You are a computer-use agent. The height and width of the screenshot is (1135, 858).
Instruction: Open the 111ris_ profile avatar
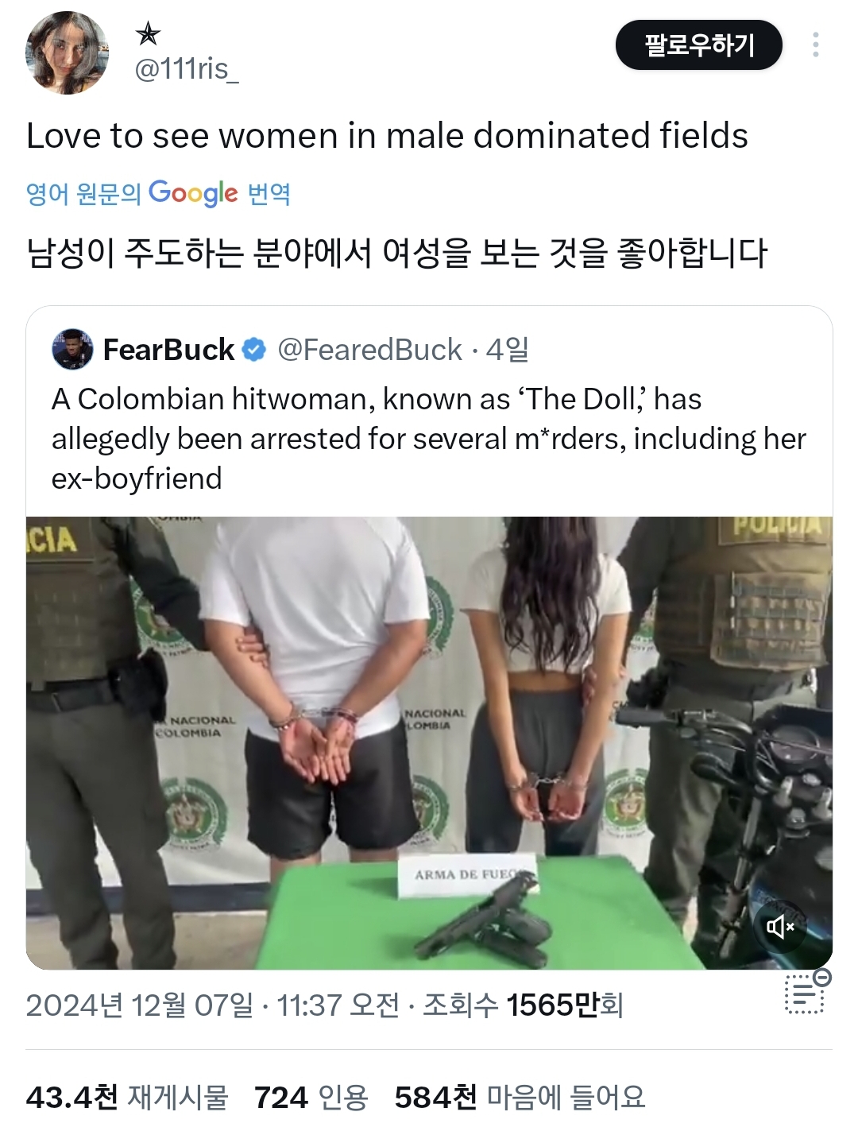pos(68,53)
